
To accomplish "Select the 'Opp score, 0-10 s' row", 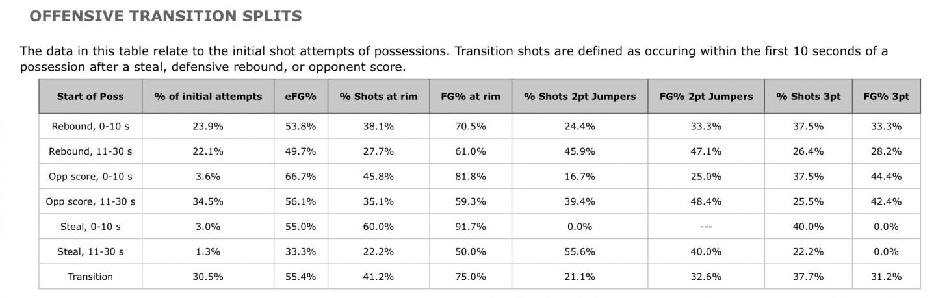I will pyautogui.click(x=90, y=177).
